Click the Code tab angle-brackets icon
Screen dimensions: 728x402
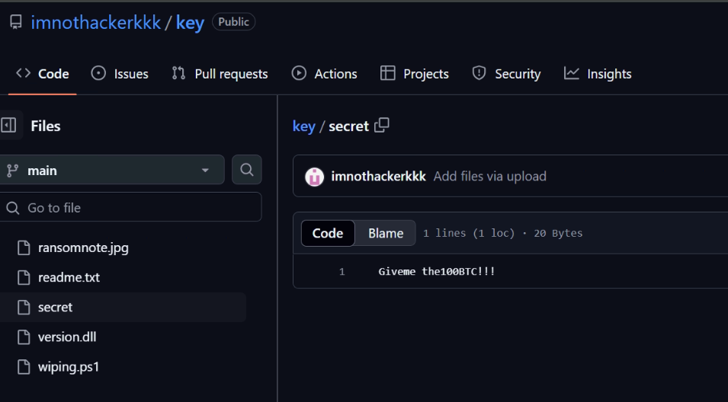23,73
